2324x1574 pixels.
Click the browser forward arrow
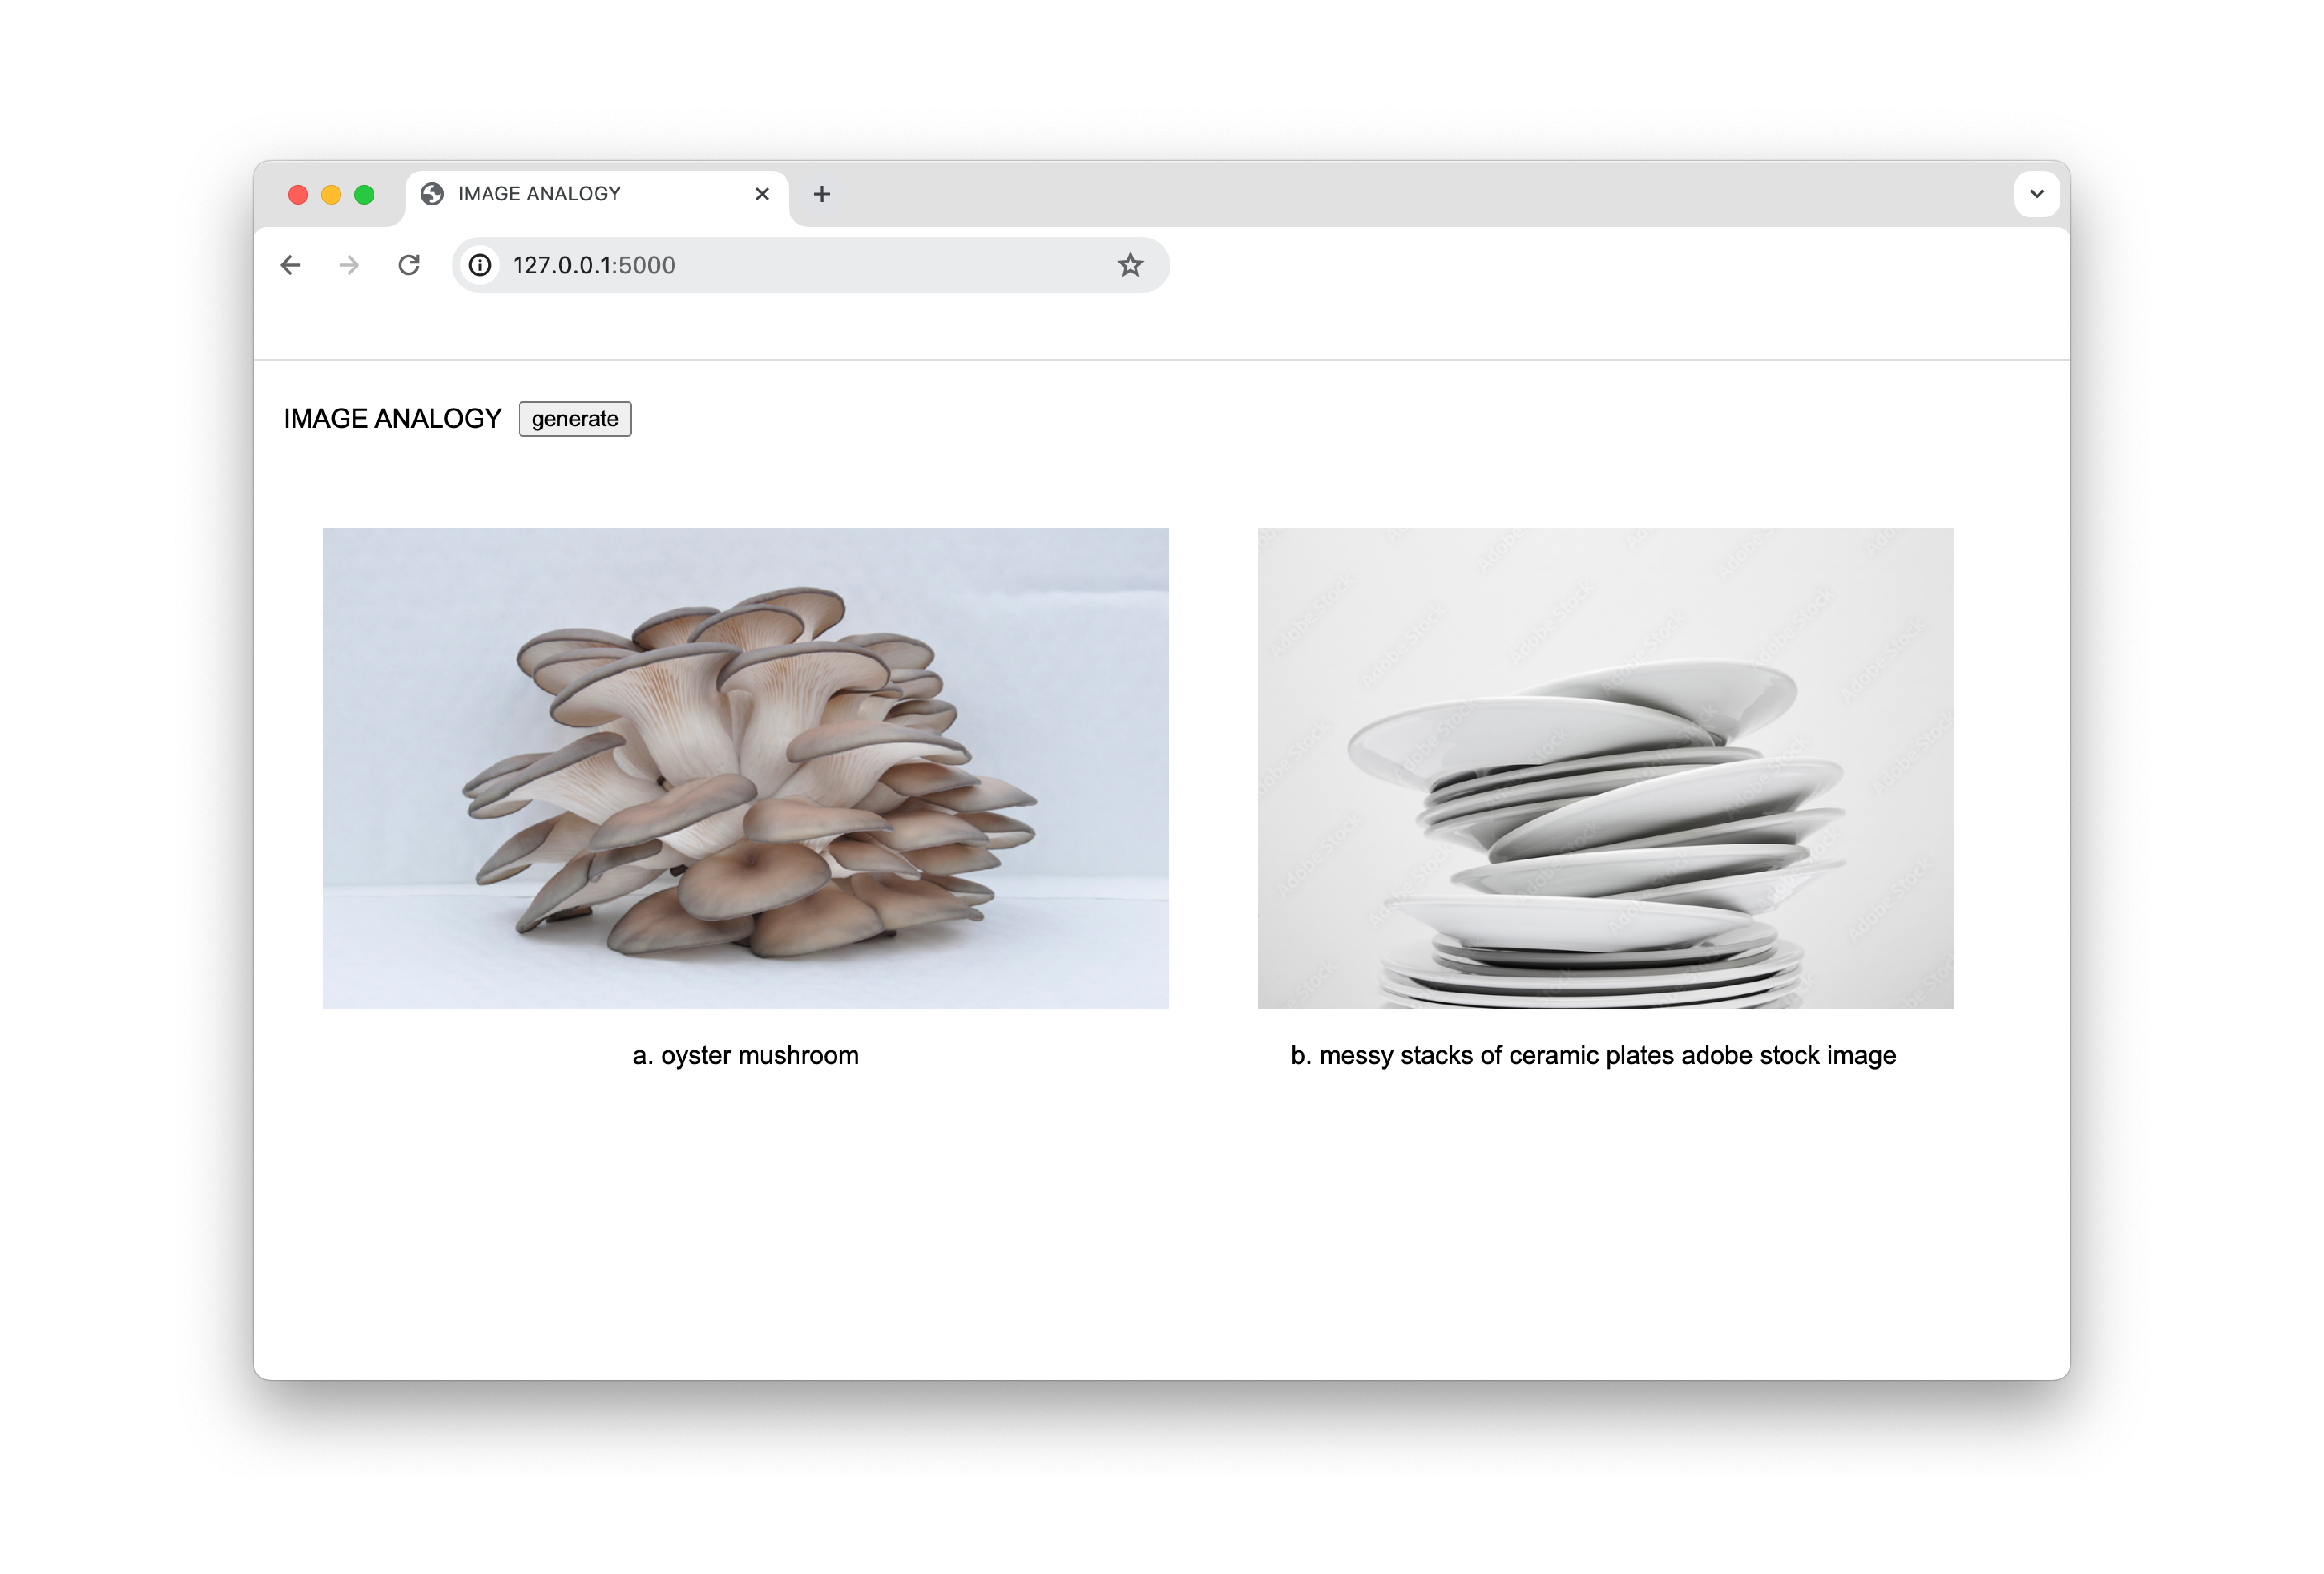point(349,265)
